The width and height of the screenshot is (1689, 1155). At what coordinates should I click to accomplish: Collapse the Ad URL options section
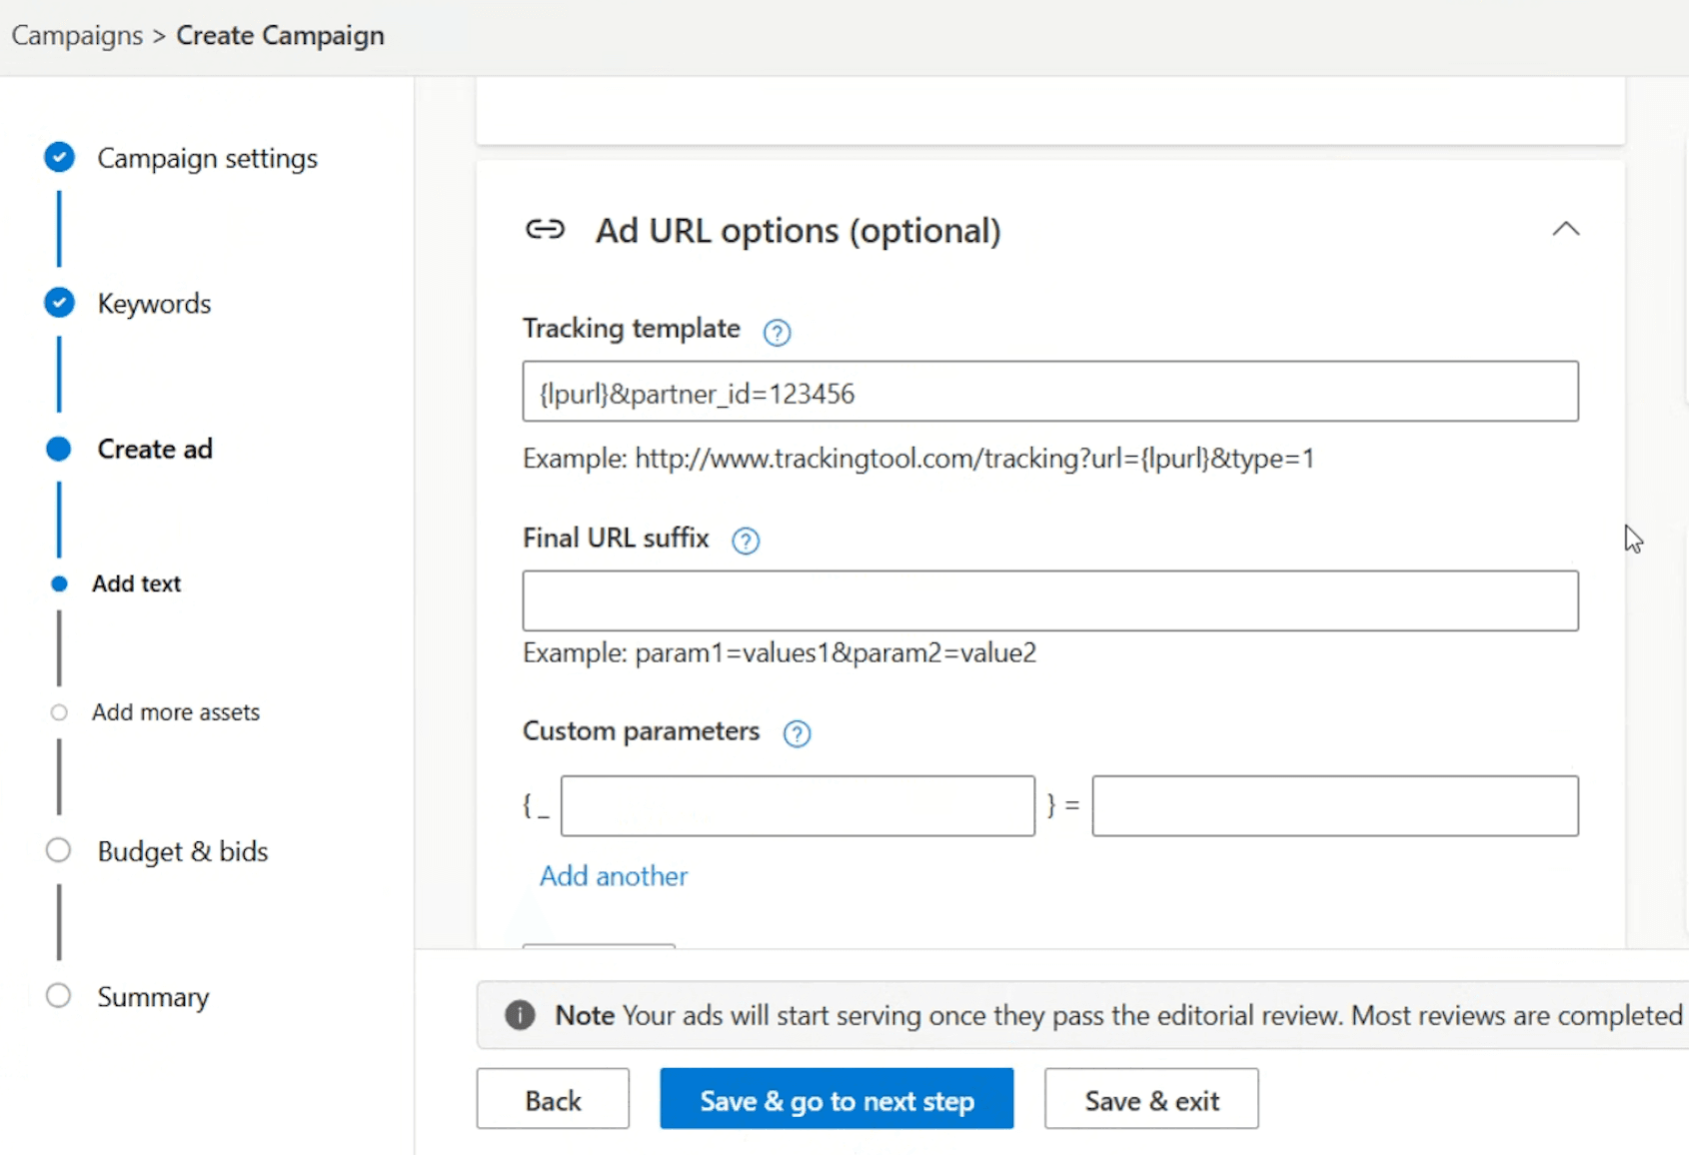coord(1567,229)
